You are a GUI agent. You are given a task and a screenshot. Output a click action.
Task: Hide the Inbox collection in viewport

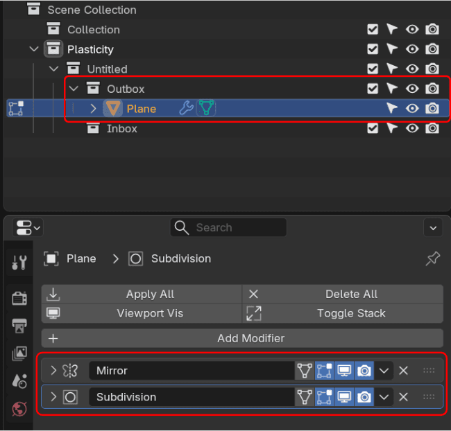click(412, 128)
